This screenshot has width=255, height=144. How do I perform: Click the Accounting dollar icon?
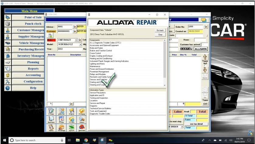[x=8, y=75]
